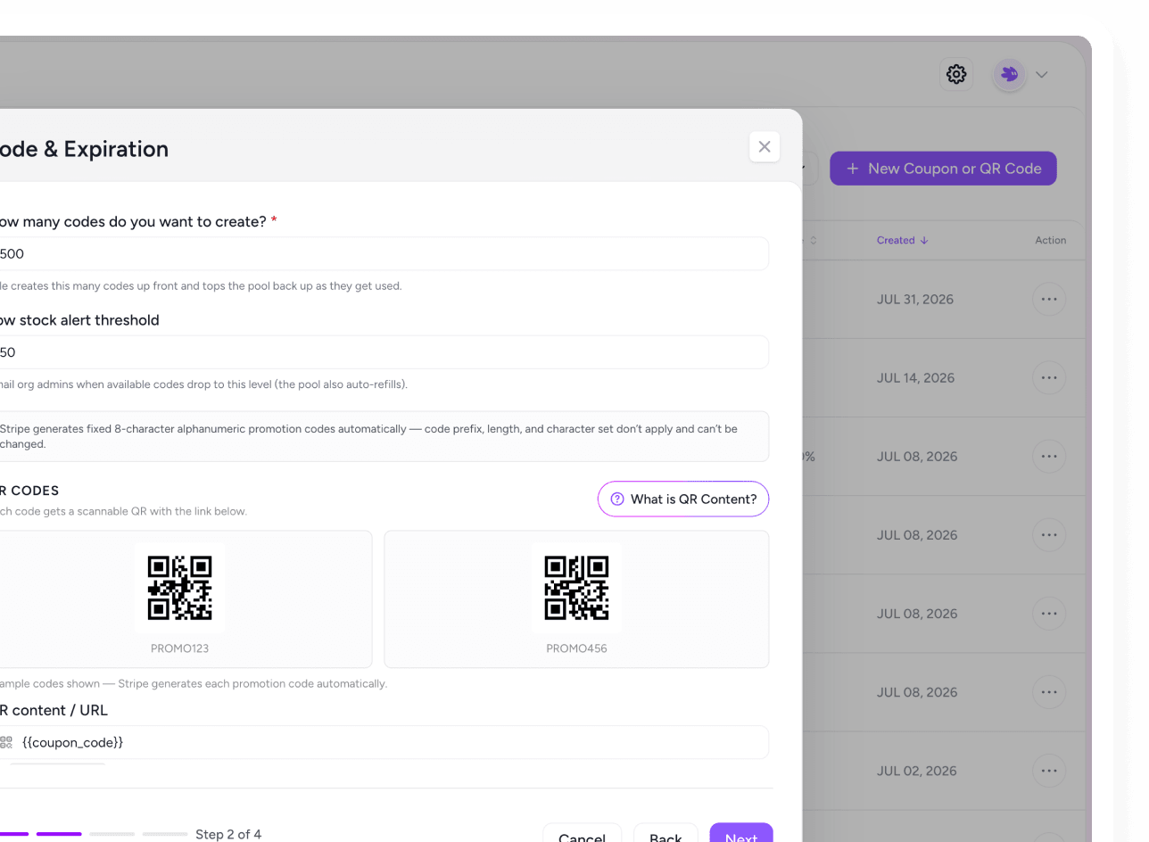Image resolution: width=1149 pixels, height=842 pixels.
Task: Click the help icon in What is QR Content
Action: coord(617,499)
